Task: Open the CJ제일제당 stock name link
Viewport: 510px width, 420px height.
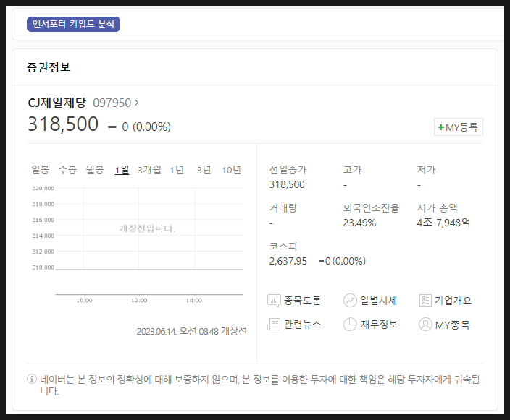Action: click(57, 103)
